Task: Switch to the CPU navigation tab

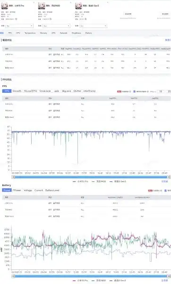Action: 18,33
